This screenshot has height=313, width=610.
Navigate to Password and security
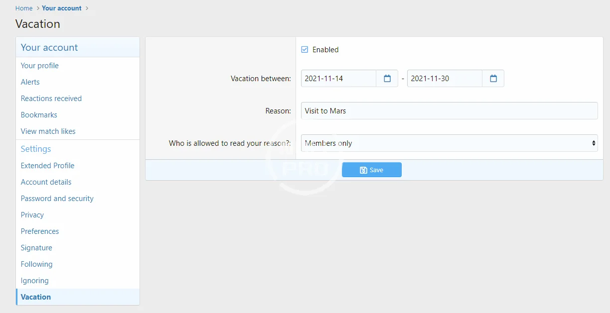(57, 199)
